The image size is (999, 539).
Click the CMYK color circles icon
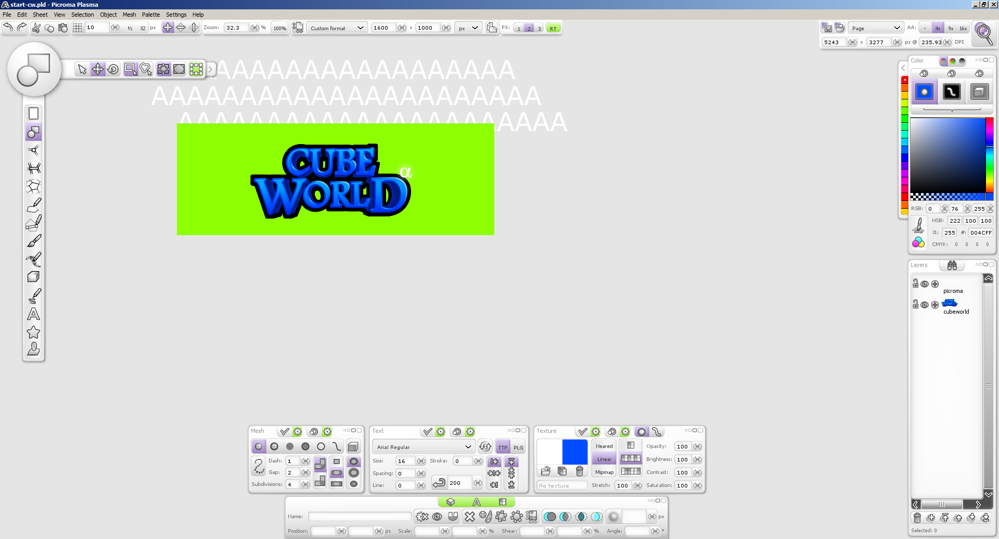point(918,242)
